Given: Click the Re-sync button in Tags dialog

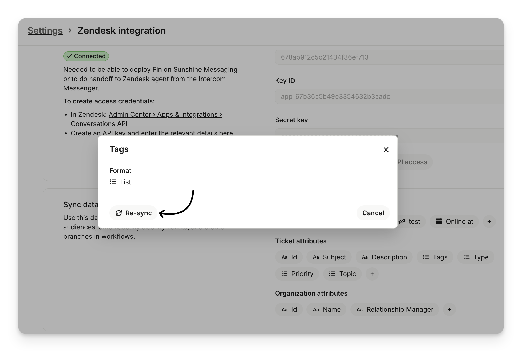Looking at the screenshot, I should click(133, 213).
